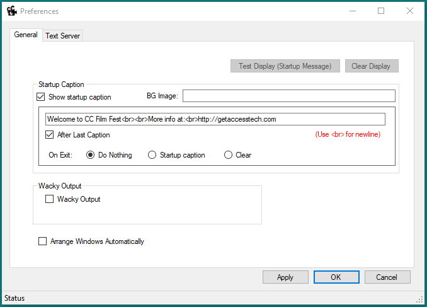
Task: Click the resize grip in status bar corner
Action: pyautogui.click(x=419, y=299)
